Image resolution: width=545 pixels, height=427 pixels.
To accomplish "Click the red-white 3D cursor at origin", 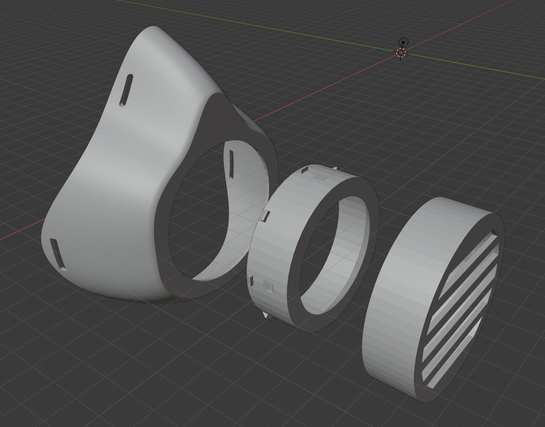I will [401, 53].
